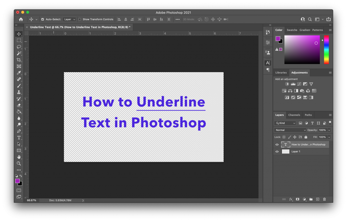The width and height of the screenshot is (347, 221).
Task: Open the Fill 100% dropdown arrow
Action: tap(329, 137)
